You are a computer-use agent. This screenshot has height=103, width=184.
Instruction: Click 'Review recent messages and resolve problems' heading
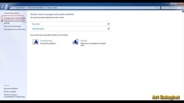[x=52, y=14]
